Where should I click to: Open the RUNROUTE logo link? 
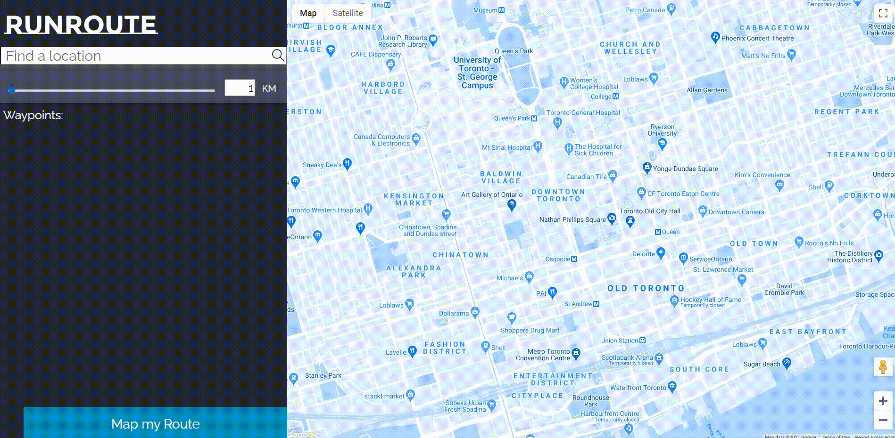tap(81, 25)
